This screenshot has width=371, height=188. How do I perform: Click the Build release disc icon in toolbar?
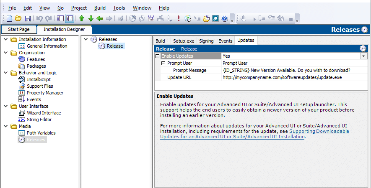132,18
